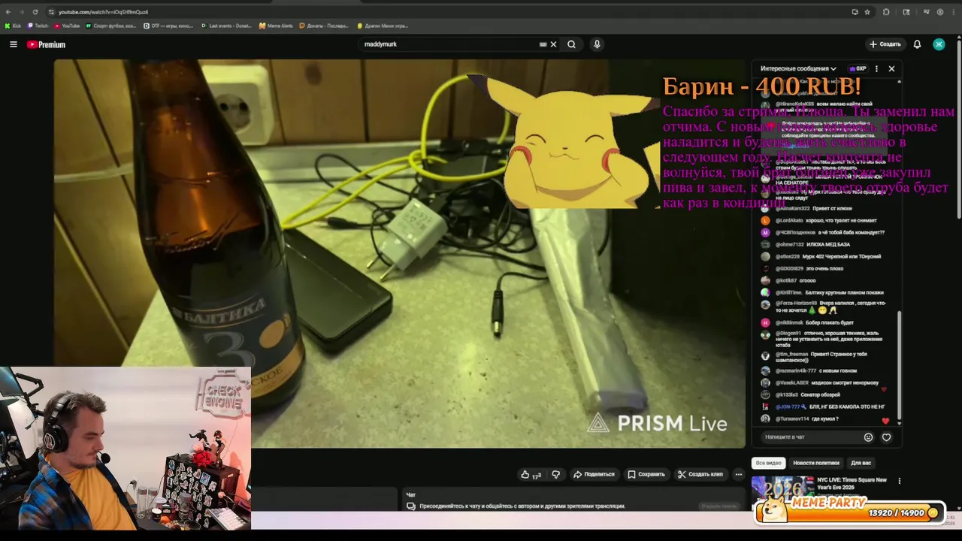Open the YouTube hamburger guide menu
The image size is (962, 541).
pos(13,44)
